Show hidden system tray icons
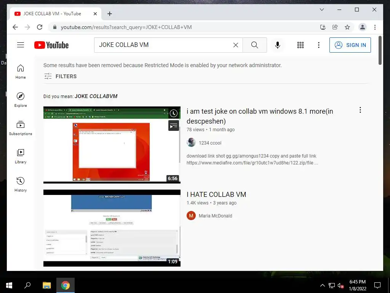The width and height of the screenshot is (390, 293). 322,285
